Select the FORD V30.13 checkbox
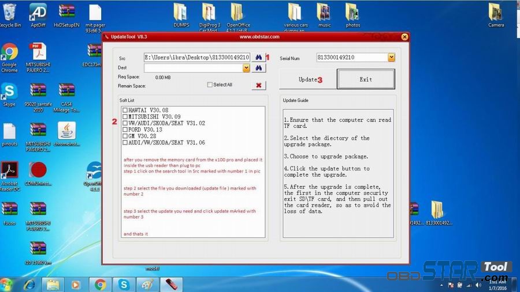 tap(125, 130)
